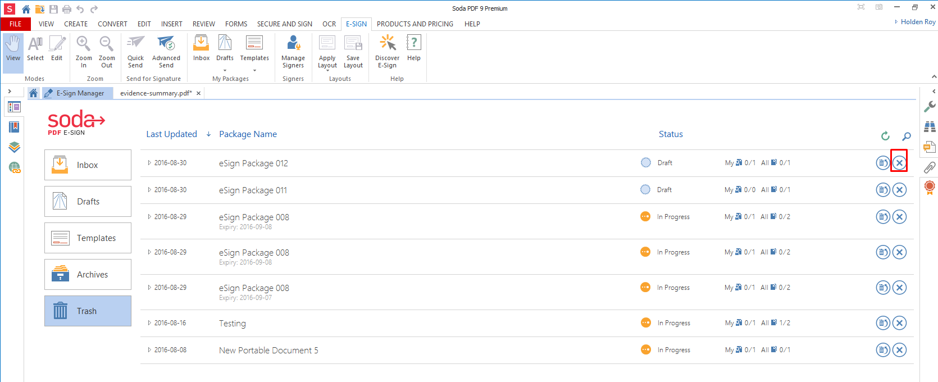The width and height of the screenshot is (938, 382).
Task: Open the page thumbnails side panel
Action: coord(14,107)
